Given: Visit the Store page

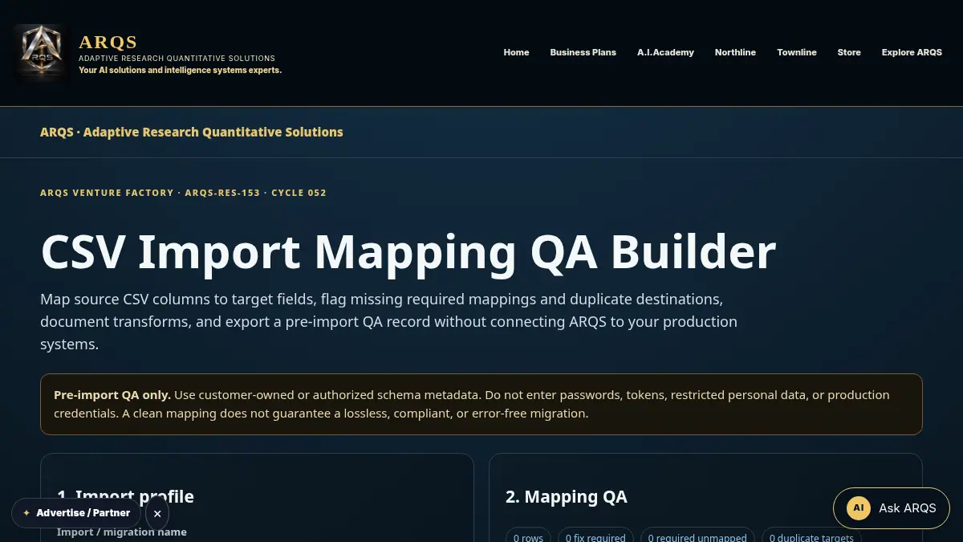Looking at the screenshot, I should pos(849,52).
